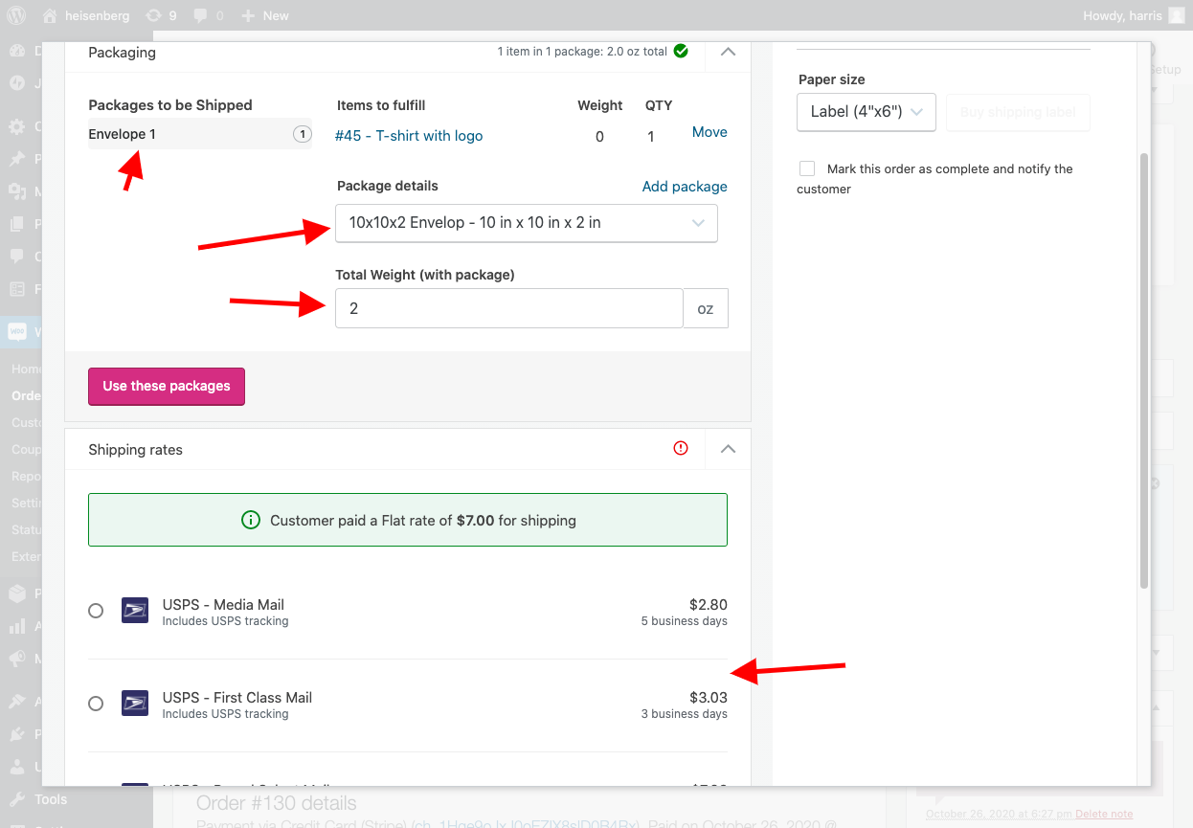Viewport: 1193px width, 828px height.
Task: Select Envelope 1 package
Action: 200,134
